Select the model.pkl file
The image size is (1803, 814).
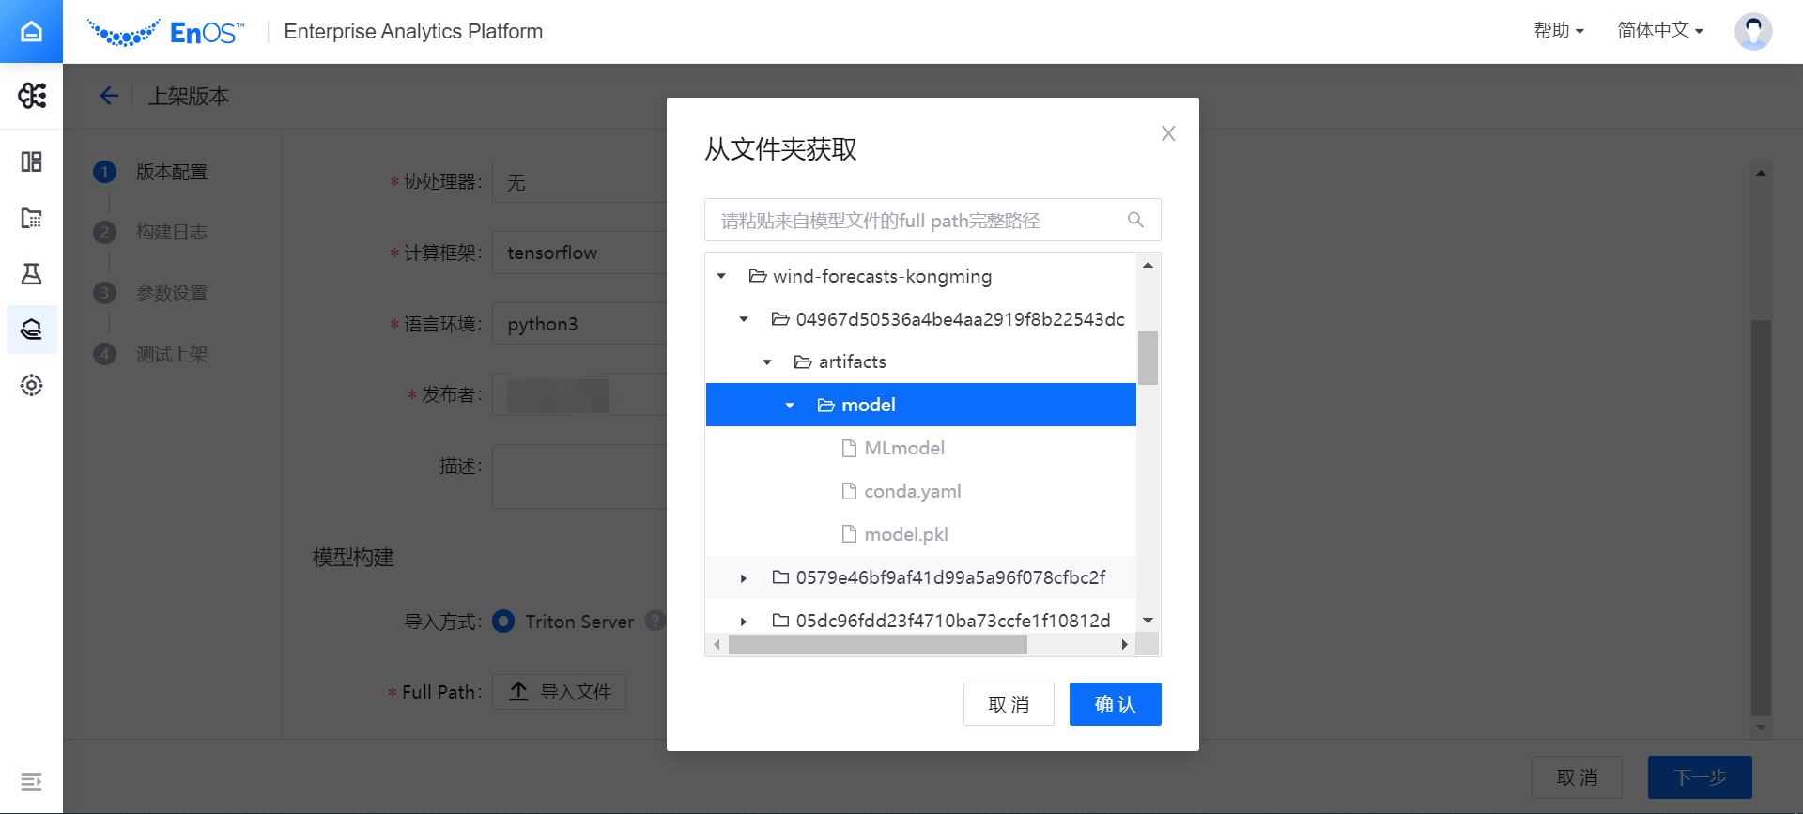coord(905,534)
